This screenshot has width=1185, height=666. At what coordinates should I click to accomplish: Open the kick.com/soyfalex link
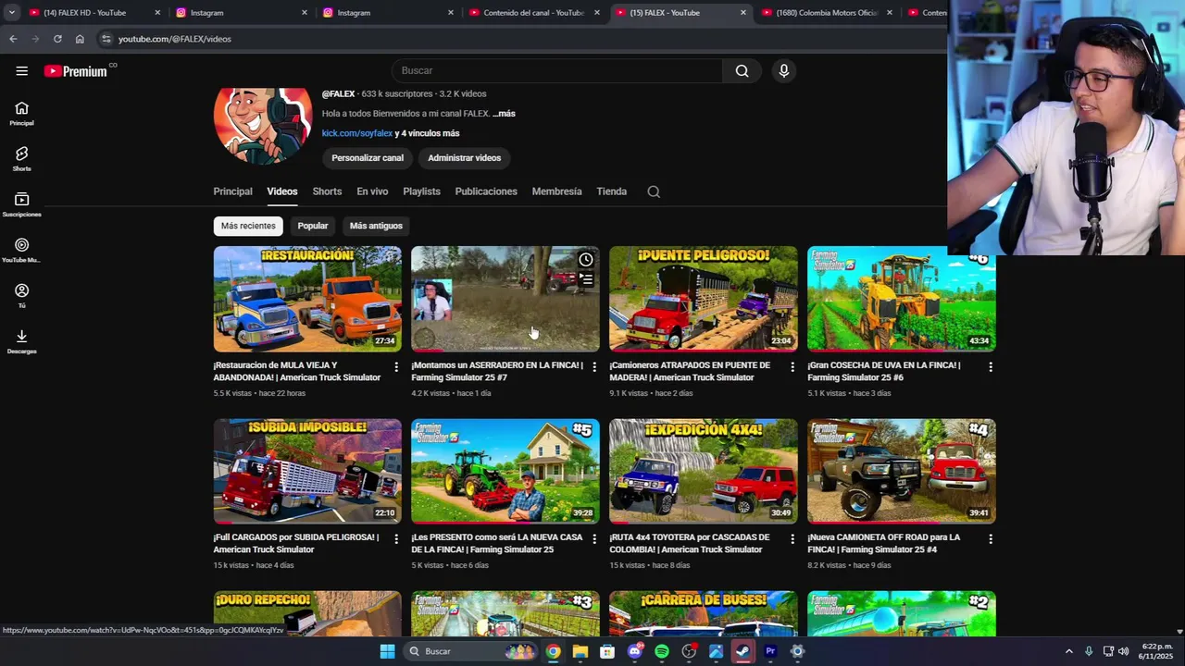pyautogui.click(x=357, y=133)
